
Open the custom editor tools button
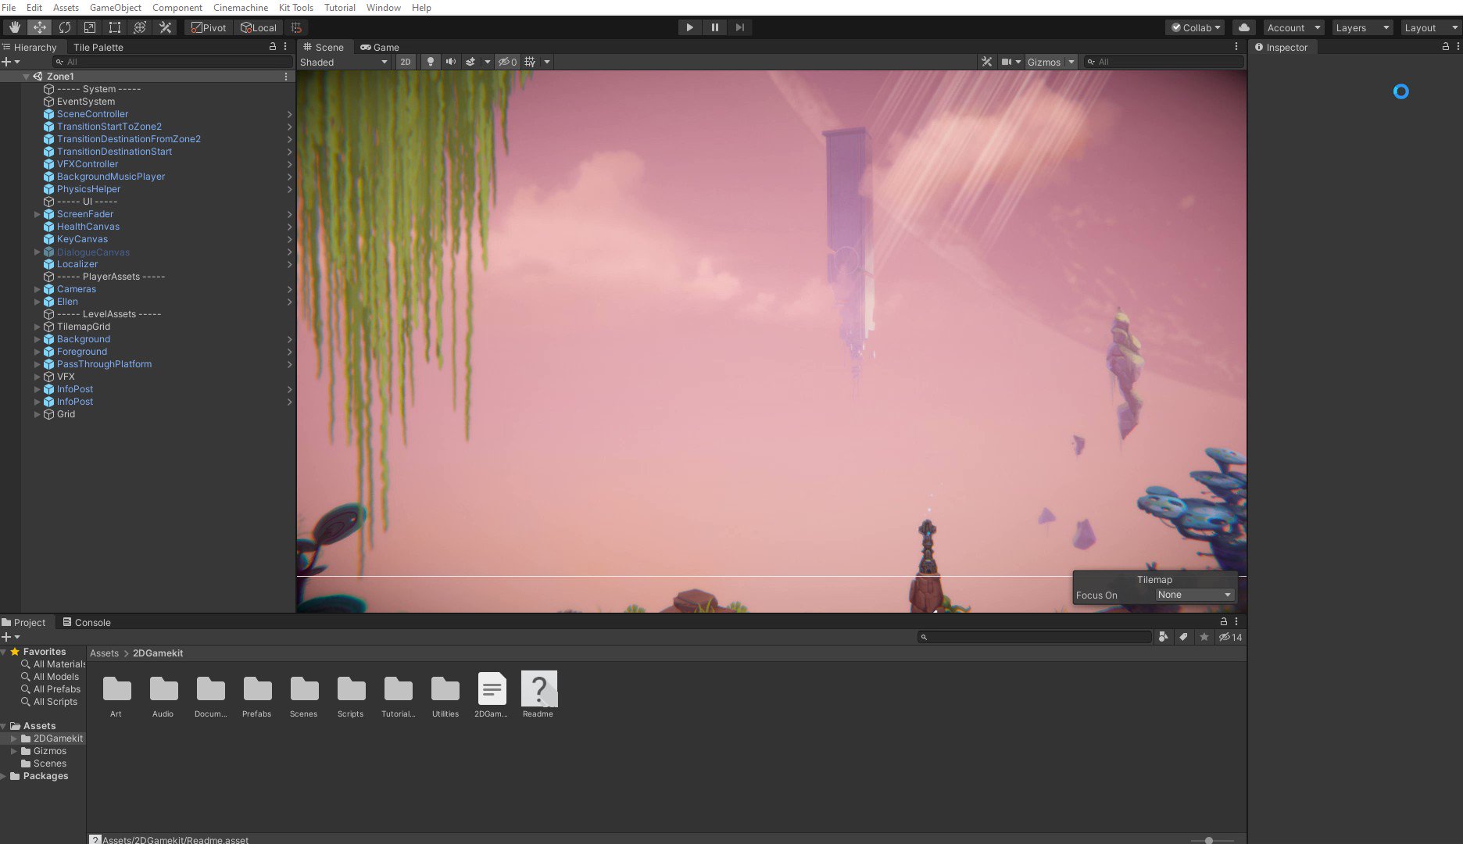click(x=165, y=27)
